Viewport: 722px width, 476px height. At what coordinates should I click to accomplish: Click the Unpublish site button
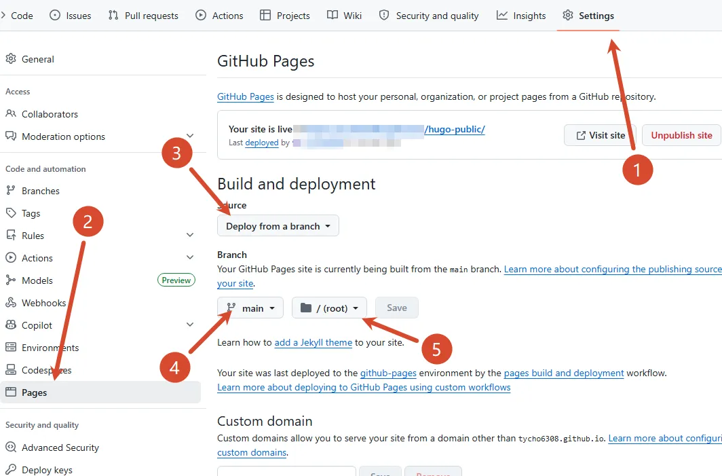681,136
